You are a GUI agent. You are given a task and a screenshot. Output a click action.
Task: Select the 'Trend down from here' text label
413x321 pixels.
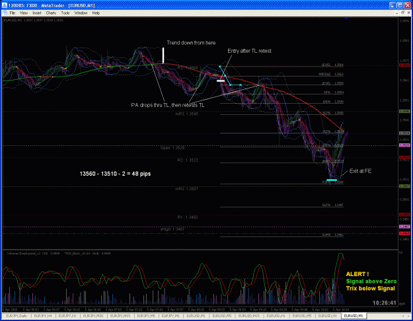coord(191,43)
